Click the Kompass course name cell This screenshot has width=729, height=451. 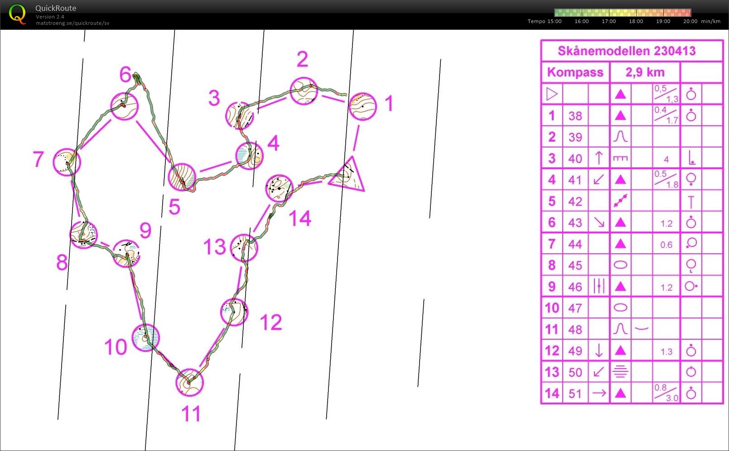(575, 72)
